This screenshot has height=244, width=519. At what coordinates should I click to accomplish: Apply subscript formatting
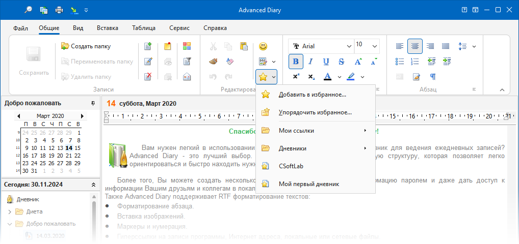point(312,77)
